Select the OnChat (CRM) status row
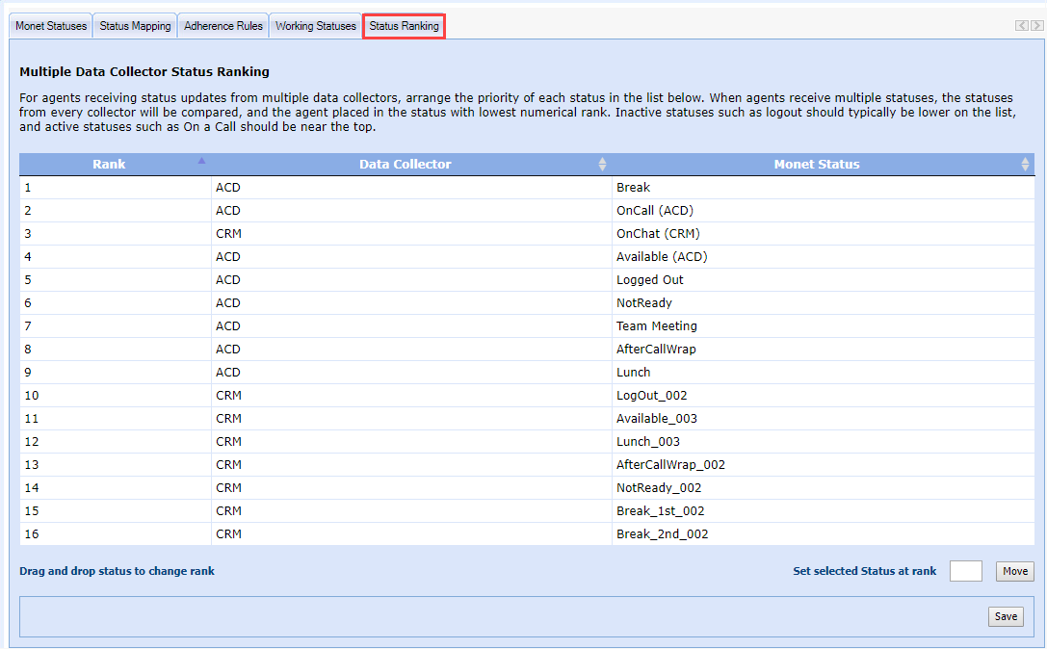 [x=658, y=234]
